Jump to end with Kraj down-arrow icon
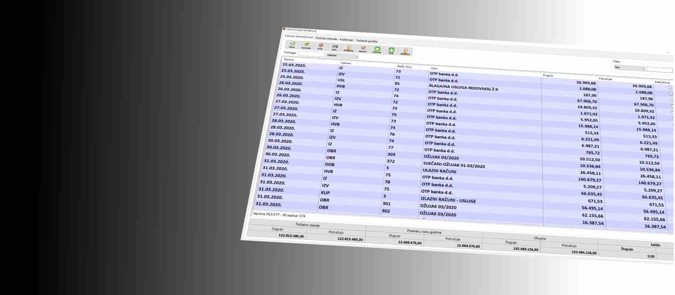The image size is (675, 295). (391, 51)
